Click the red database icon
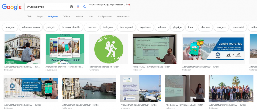Viewport: 257px width, 110px height. pyautogui.click(x=129, y=5)
